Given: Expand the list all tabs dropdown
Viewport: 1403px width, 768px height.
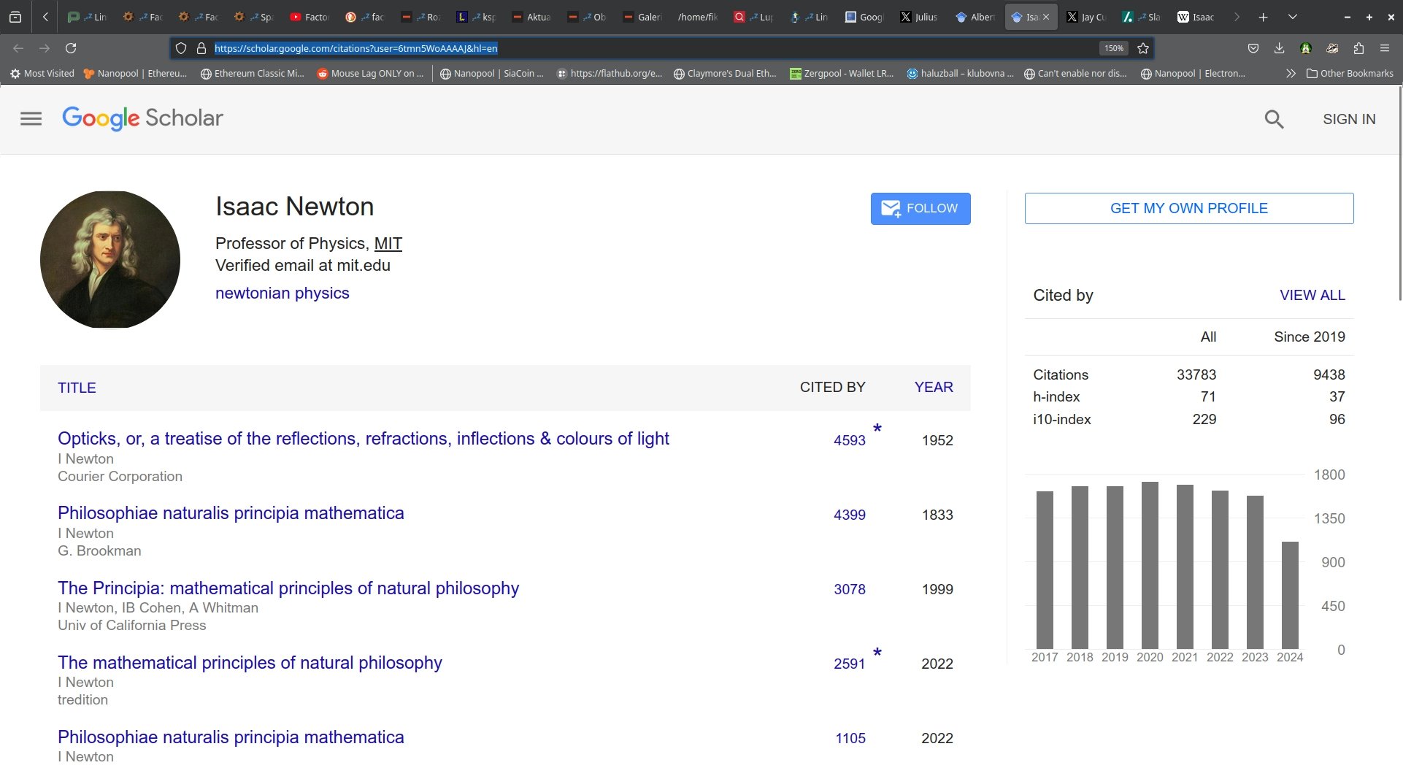Looking at the screenshot, I should point(1292,17).
